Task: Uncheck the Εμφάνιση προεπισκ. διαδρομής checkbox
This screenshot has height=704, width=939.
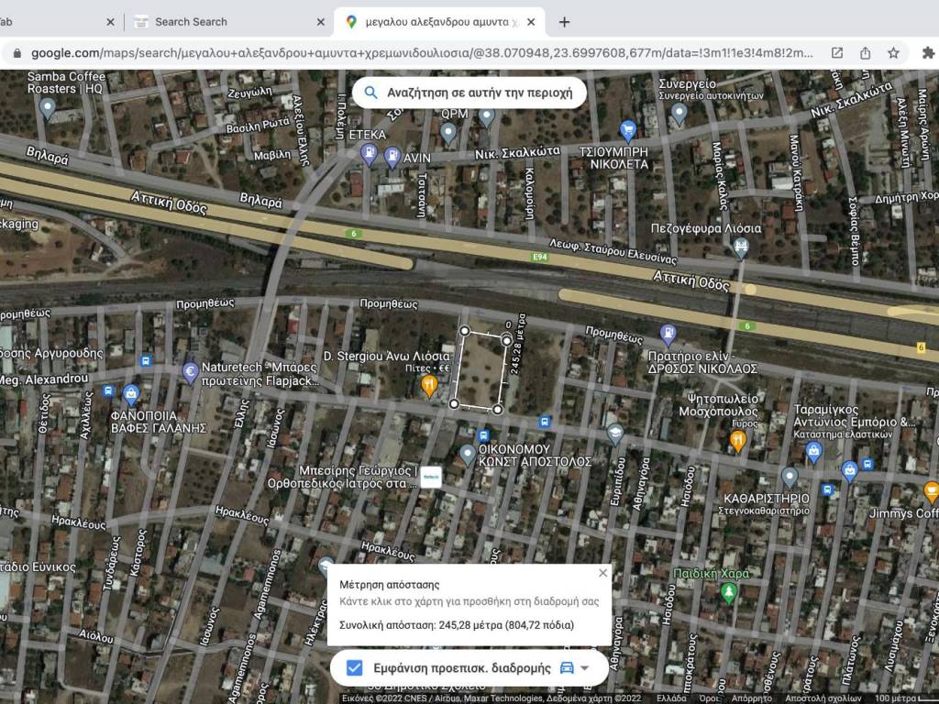Action: click(x=354, y=667)
